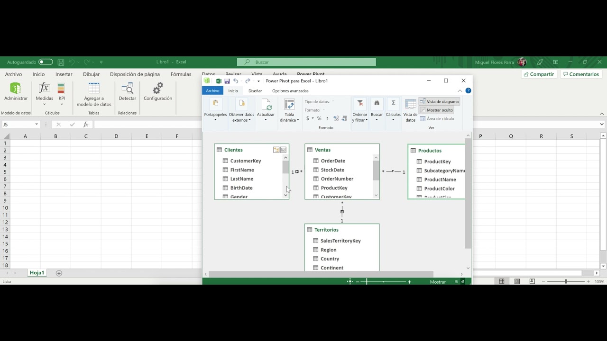607x341 pixels.
Task: Click Create hierarchy icon in Clientes header
Action: (x=276, y=150)
